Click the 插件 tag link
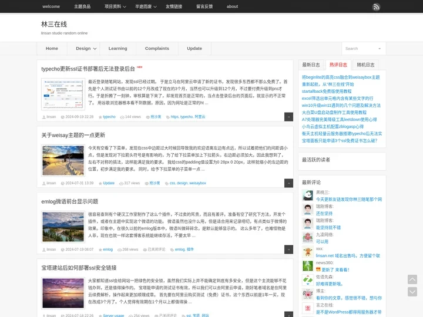The height and width of the screenshot is (317, 423). coord(190,249)
